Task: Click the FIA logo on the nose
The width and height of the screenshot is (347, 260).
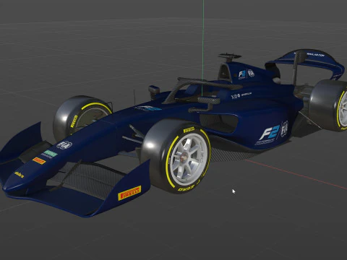Action: pyautogui.click(x=64, y=145)
